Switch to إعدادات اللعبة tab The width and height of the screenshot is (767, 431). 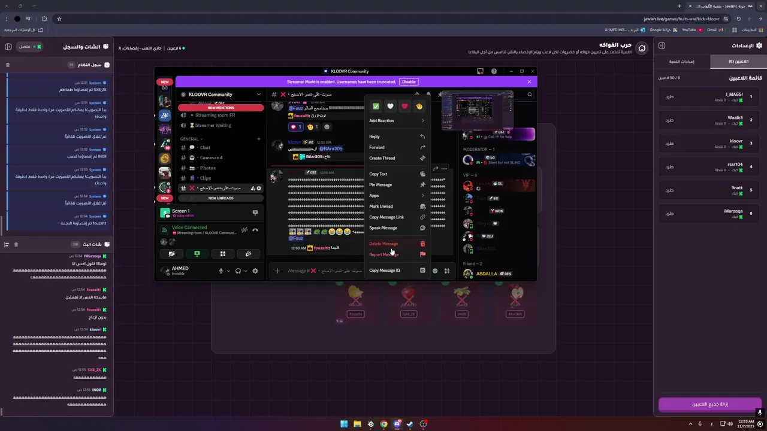(682, 61)
